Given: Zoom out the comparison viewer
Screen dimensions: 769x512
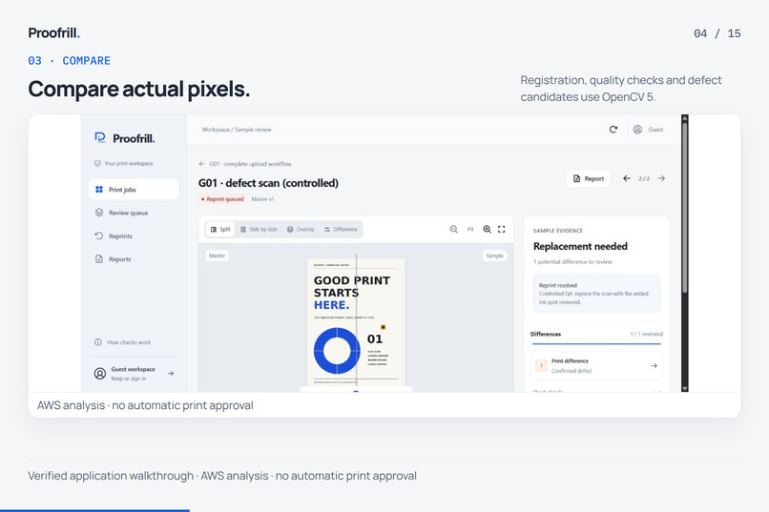Looking at the screenshot, I should coord(453,229).
